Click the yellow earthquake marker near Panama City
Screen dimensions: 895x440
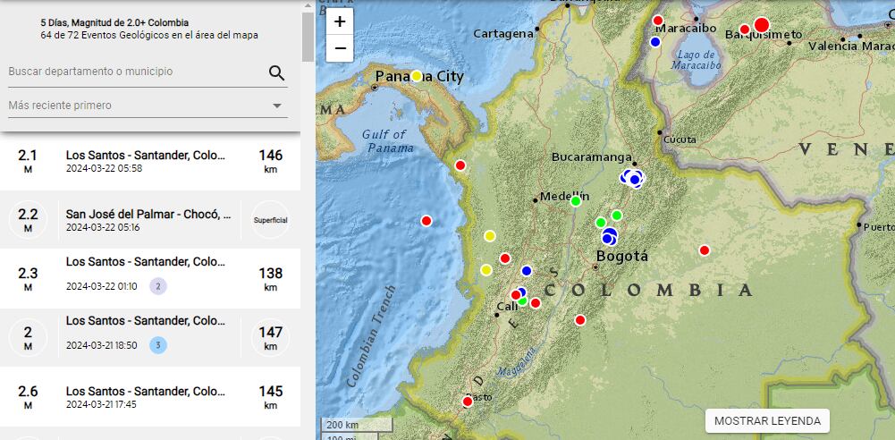click(417, 76)
